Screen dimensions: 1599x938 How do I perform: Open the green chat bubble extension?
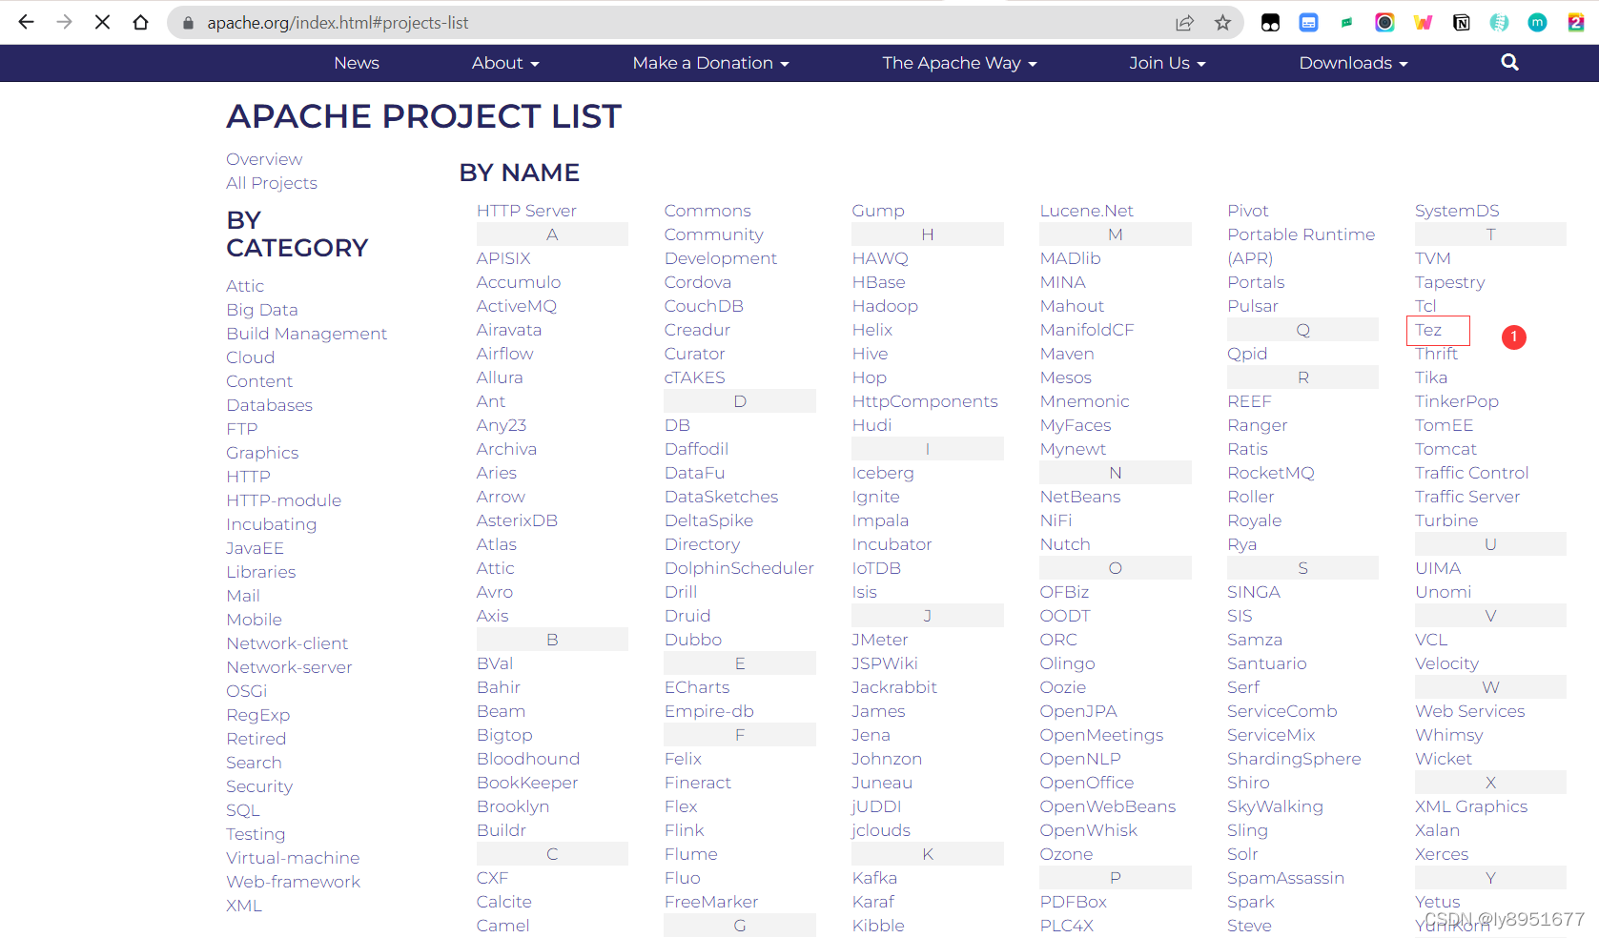(1346, 23)
